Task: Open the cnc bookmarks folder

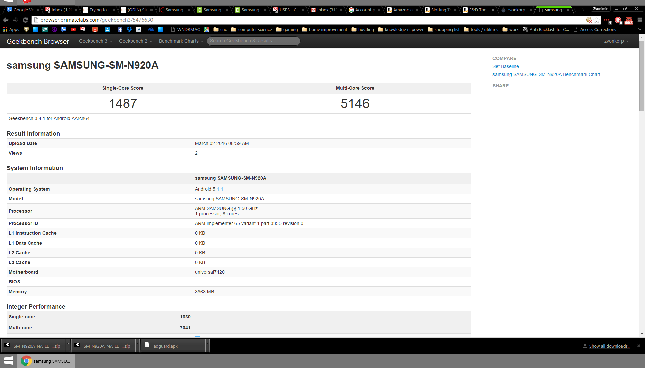Action: point(220,30)
